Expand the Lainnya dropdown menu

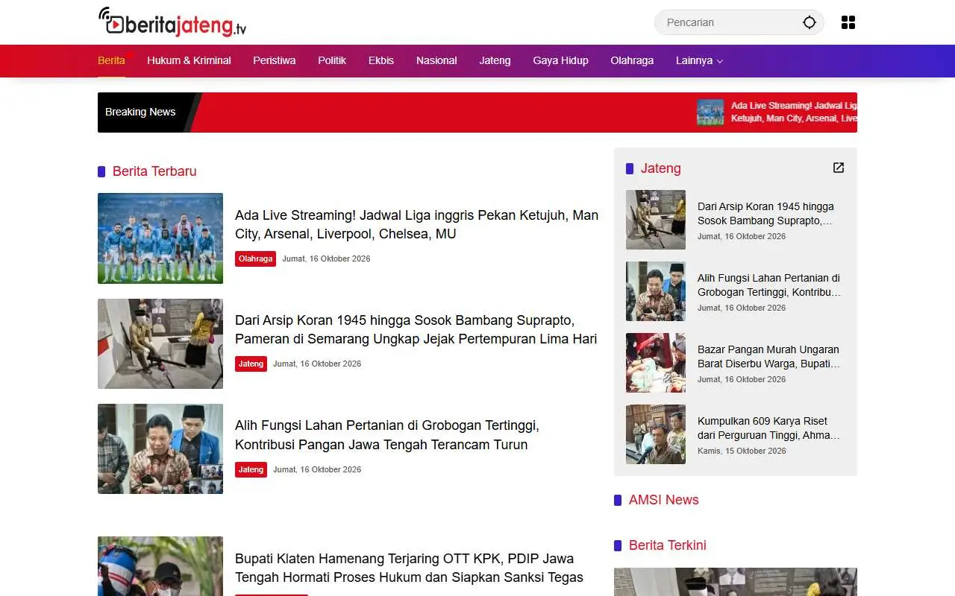[x=699, y=60]
